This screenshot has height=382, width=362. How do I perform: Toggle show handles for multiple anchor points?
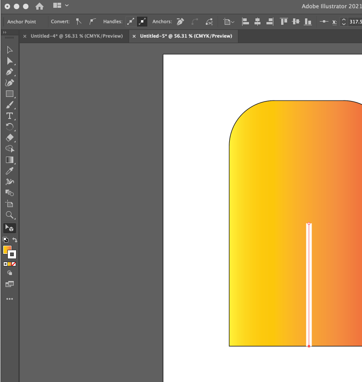[131, 22]
